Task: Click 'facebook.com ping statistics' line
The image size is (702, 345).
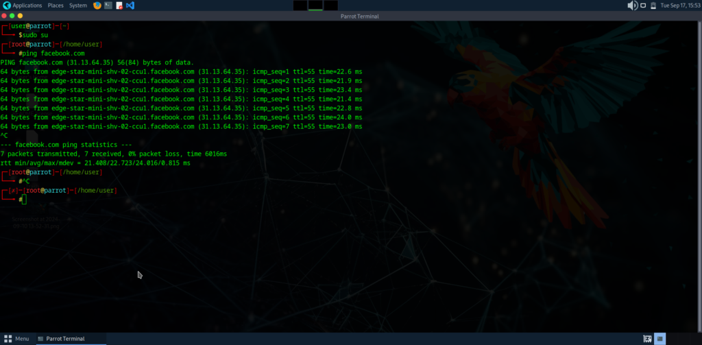Action: click(x=66, y=145)
